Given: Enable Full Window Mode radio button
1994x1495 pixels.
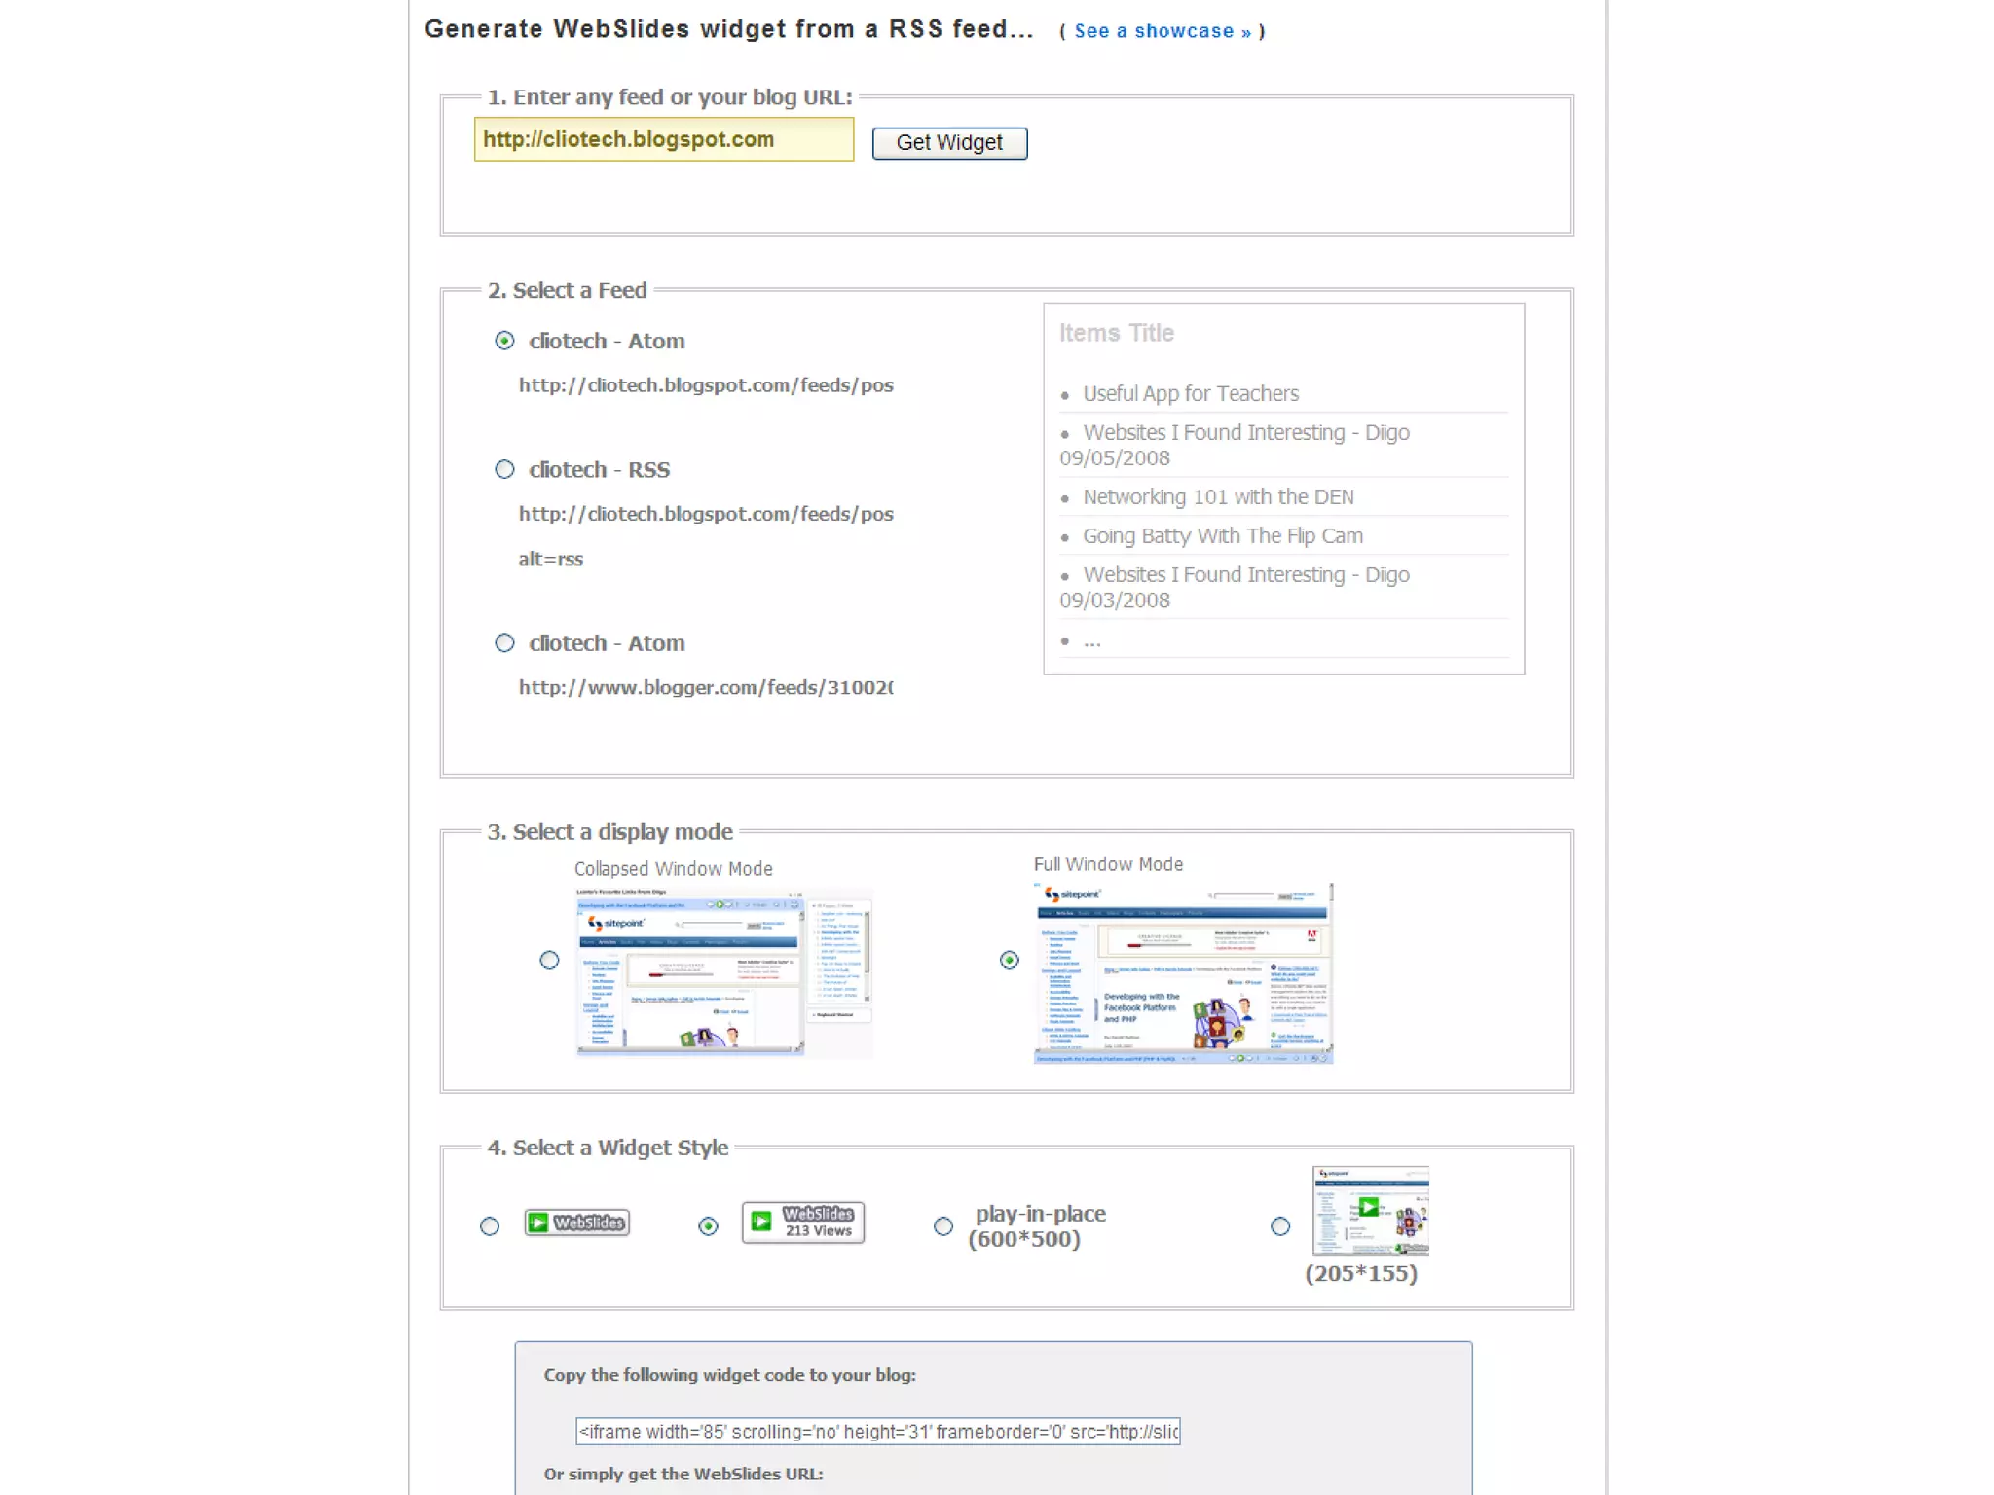Looking at the screenshot, I should (x=1010, y=961).
